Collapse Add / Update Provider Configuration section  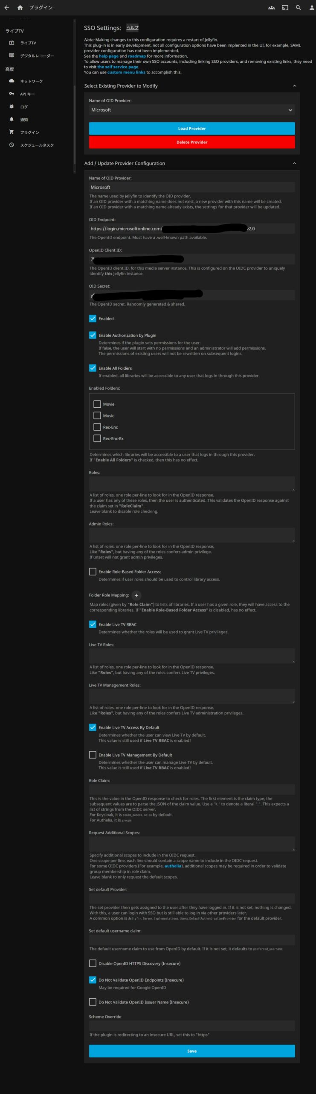point(294,163)
